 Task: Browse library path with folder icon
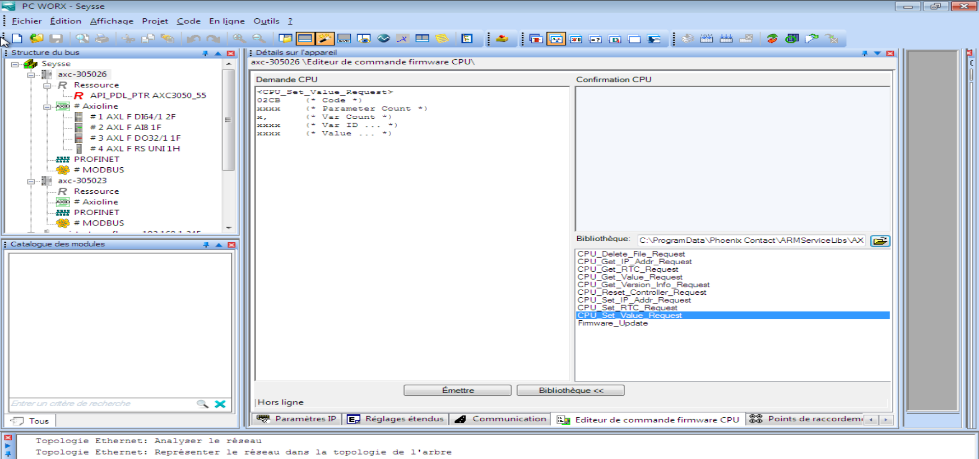(880, 241)
